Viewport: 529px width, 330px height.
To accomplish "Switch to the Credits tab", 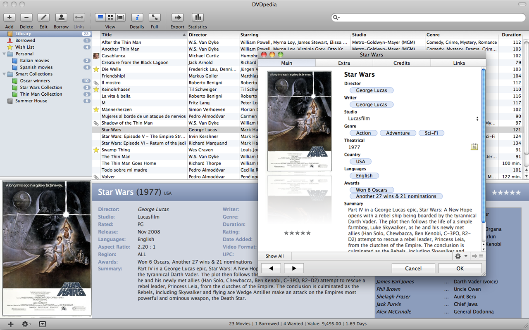I will point(401,63).
